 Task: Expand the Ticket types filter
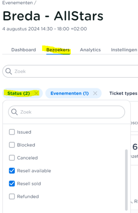[x=123, y=93]
